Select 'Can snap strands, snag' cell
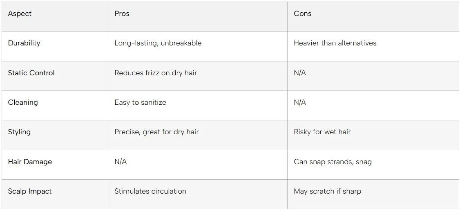 click(333, 162)
